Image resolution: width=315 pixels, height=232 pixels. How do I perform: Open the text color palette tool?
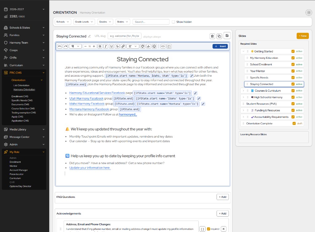click(143, 46)
